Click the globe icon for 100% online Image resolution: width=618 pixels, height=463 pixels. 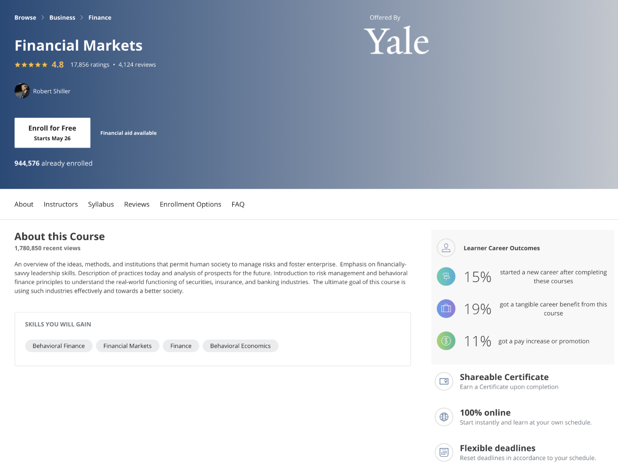[444, 417]
